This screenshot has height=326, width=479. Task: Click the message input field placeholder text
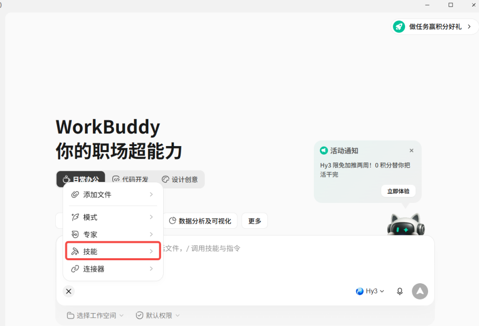click(x=202, y=248)
